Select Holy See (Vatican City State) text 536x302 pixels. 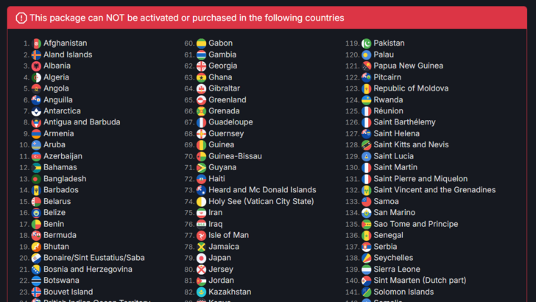tap(261, 202)
